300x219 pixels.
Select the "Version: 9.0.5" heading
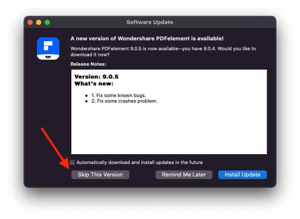click(96, 77)
